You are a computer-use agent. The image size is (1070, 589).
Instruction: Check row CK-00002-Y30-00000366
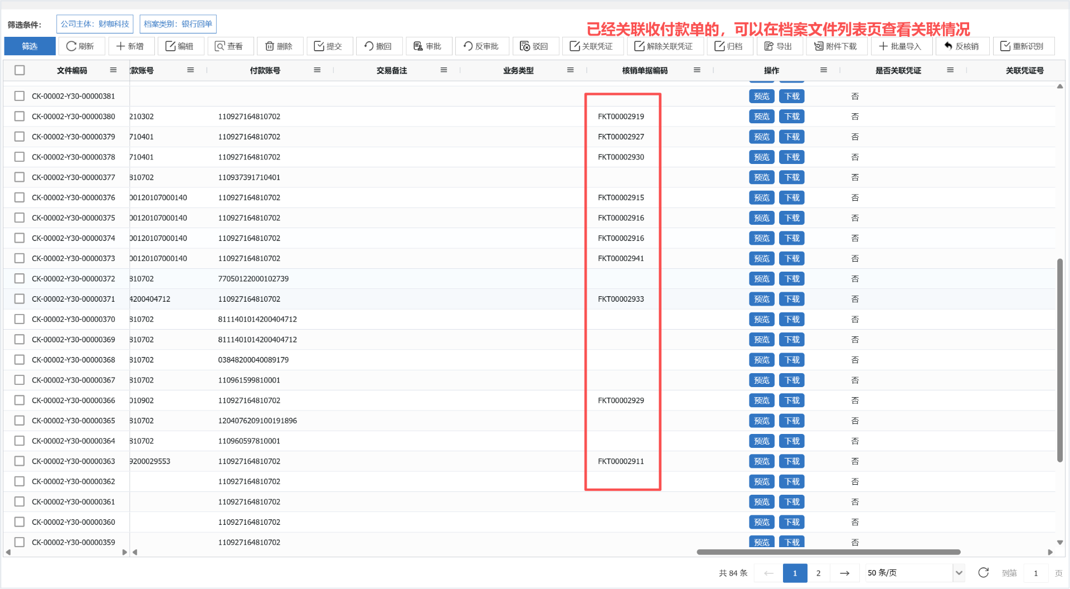(20, 400)
